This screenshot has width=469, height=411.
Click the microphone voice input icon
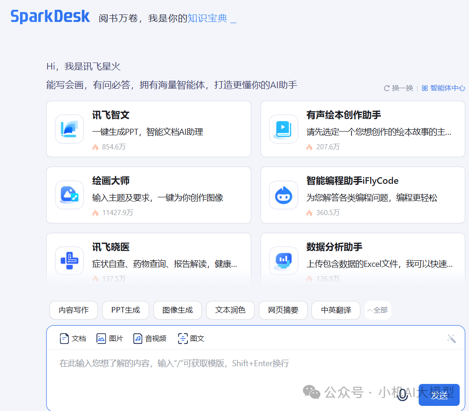403,395
